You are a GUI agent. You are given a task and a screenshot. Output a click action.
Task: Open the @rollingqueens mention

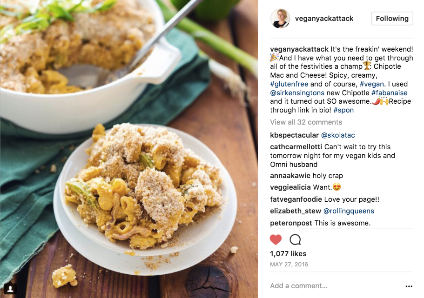pos(349,211)
